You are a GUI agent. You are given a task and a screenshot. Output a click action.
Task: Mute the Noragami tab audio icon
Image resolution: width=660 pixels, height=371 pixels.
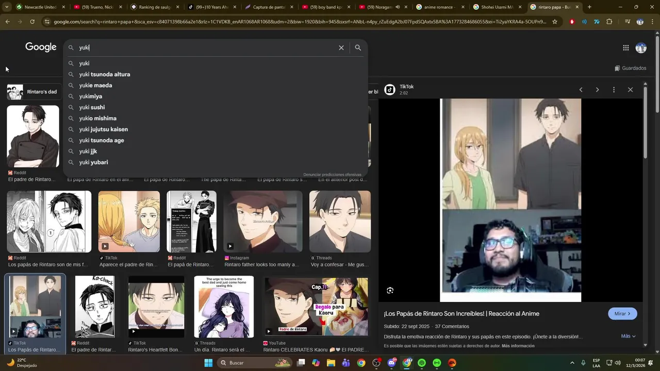(398, 7)
